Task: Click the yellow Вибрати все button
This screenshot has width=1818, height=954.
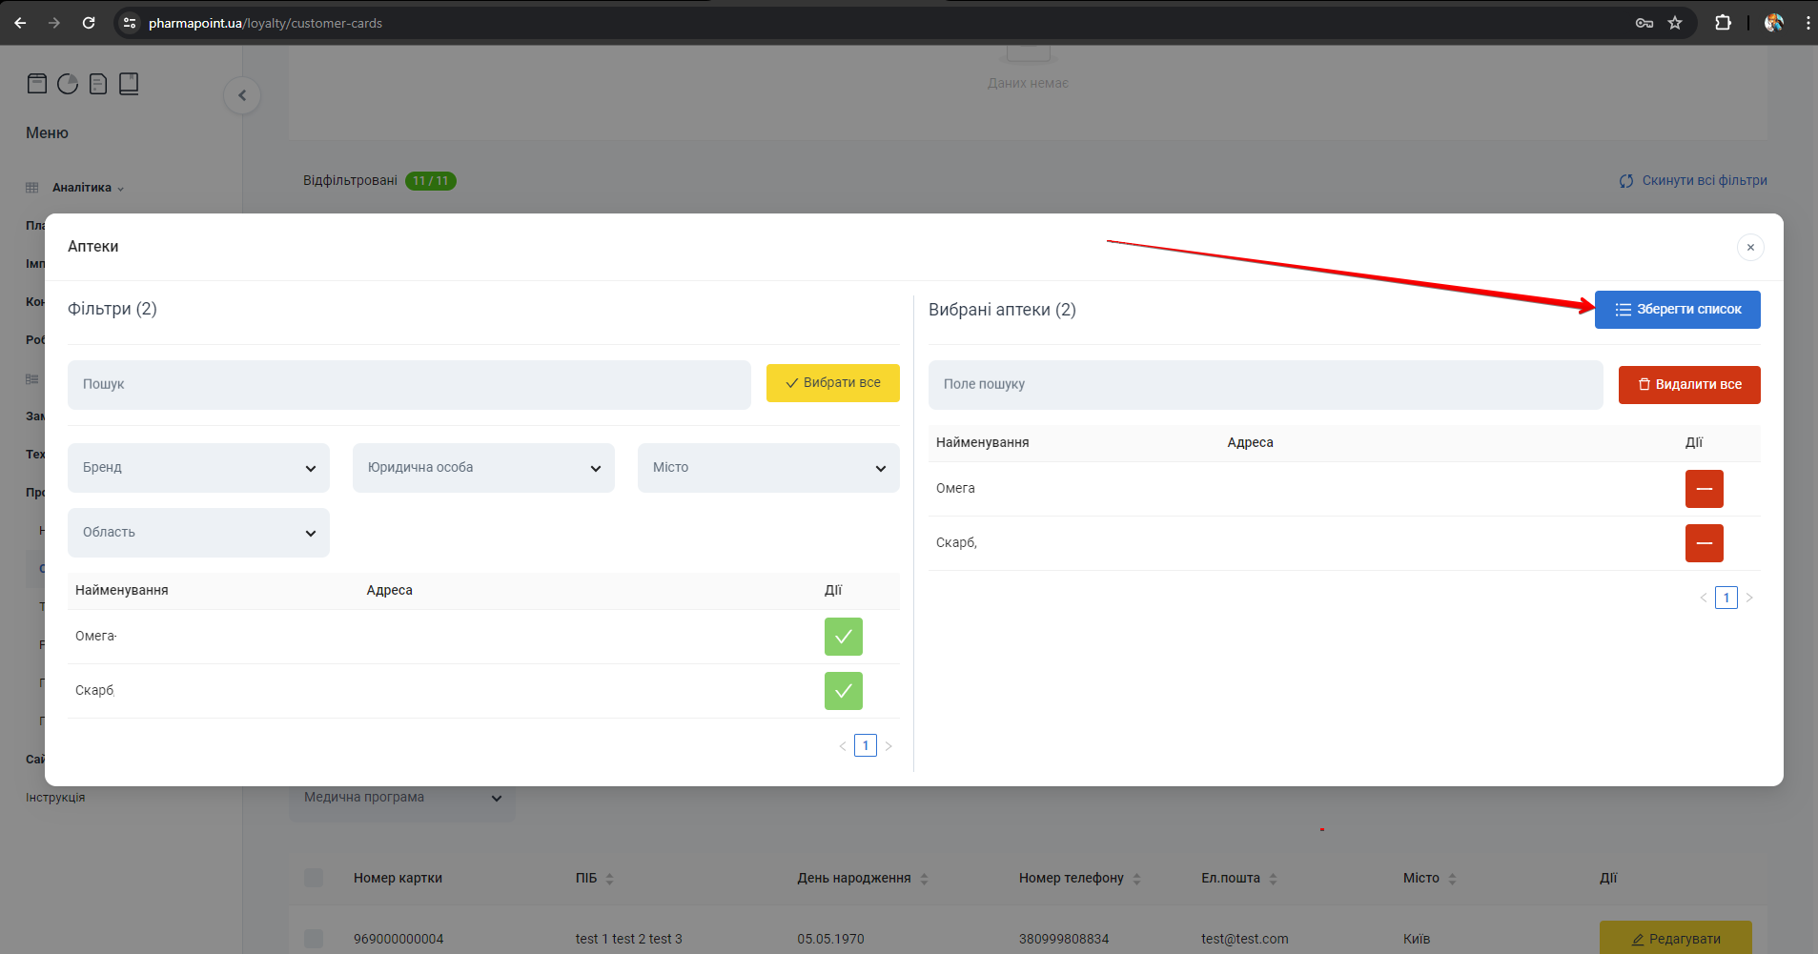Action: click(x=832, y=383)
